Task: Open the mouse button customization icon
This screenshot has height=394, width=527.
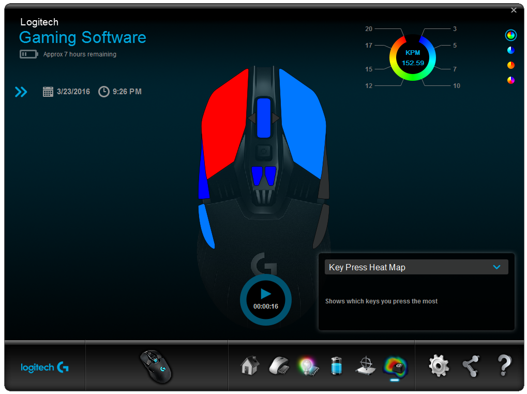Action: [278, 366]
